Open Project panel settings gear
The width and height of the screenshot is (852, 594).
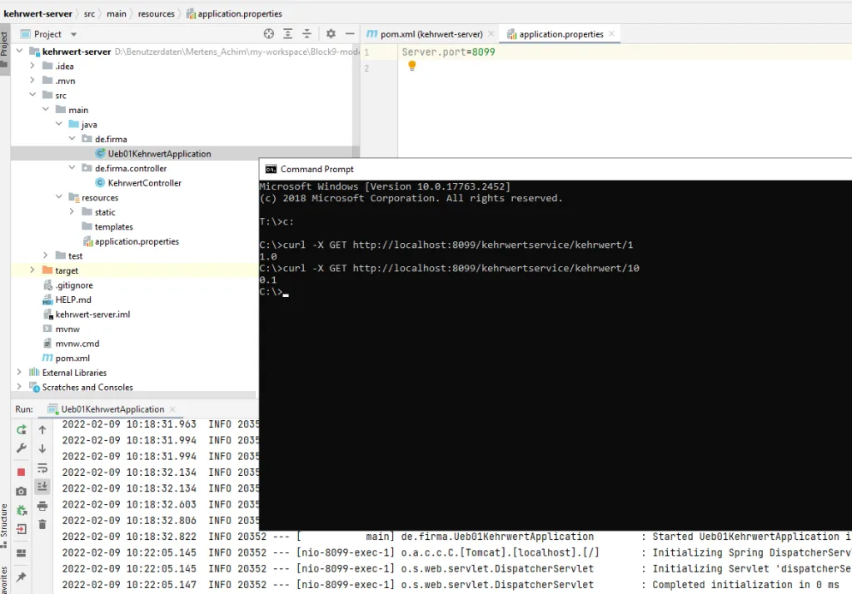click(x=331, y=33)
